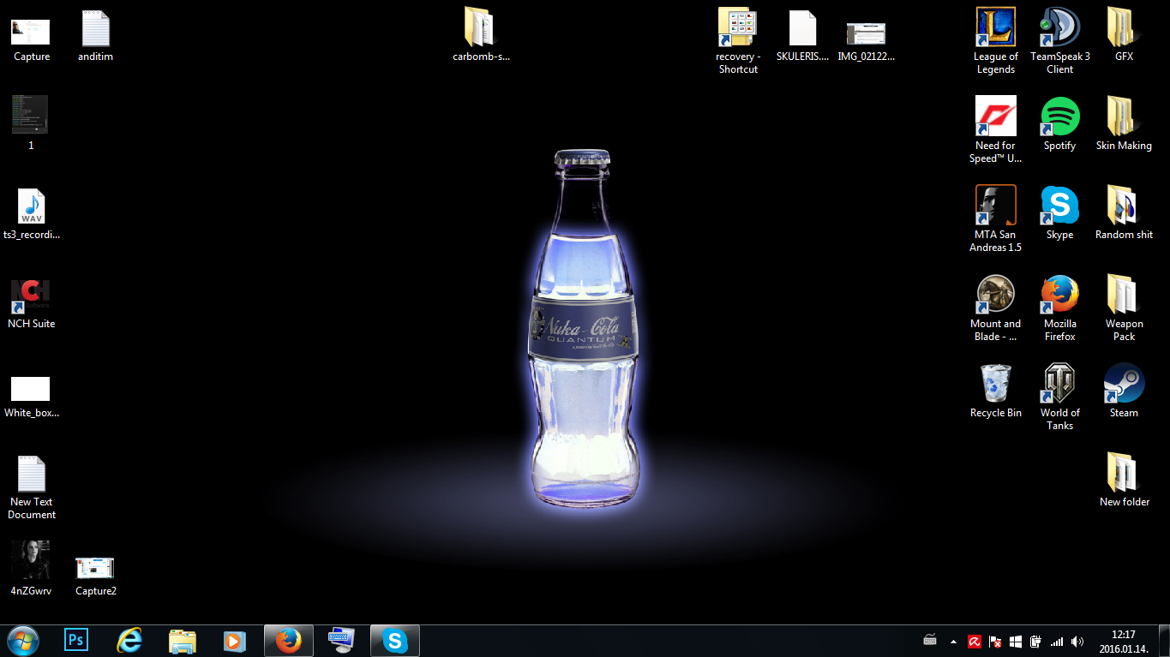1170x657 pixels.
Task: Open Action Center flag icon
Action: click(x=995, y=641)
